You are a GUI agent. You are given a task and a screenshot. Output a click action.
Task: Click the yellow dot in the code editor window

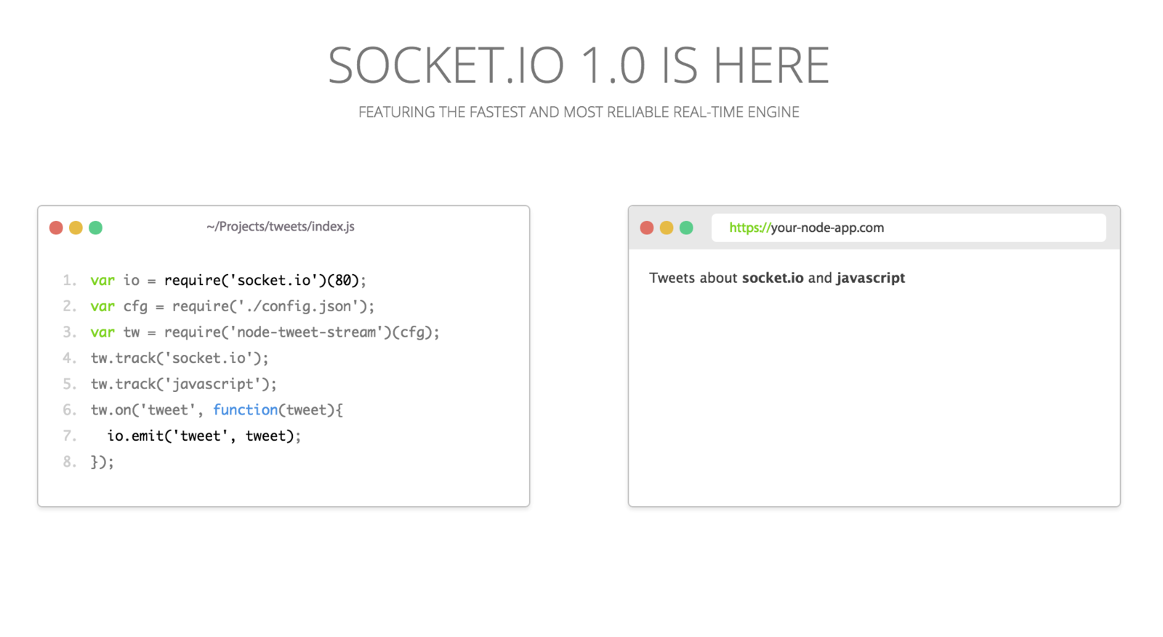click(76, 228)
